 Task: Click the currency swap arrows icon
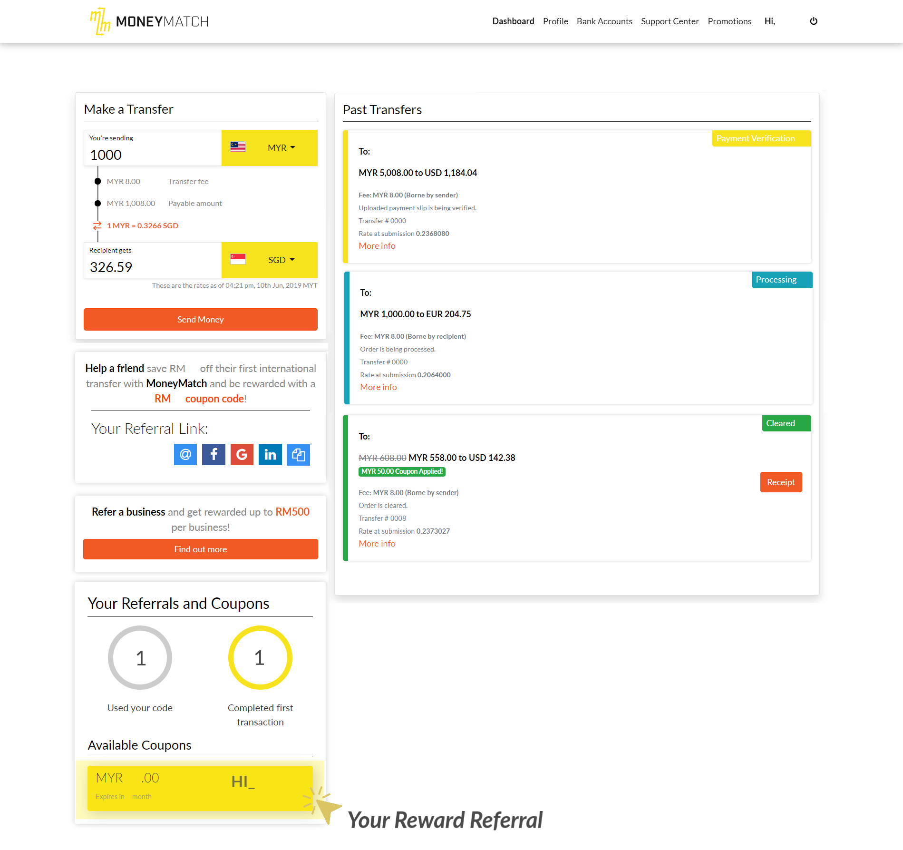97,225
